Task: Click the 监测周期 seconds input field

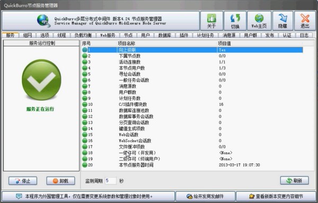Action: tap(111, 181)
